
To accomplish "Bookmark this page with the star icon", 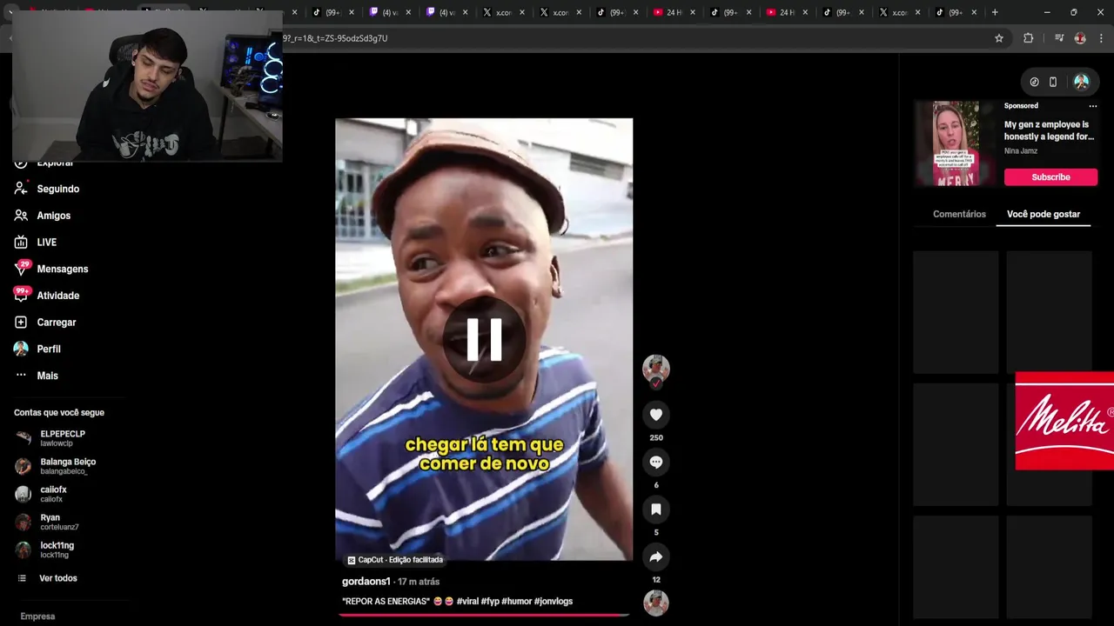I will pos(999,38).
